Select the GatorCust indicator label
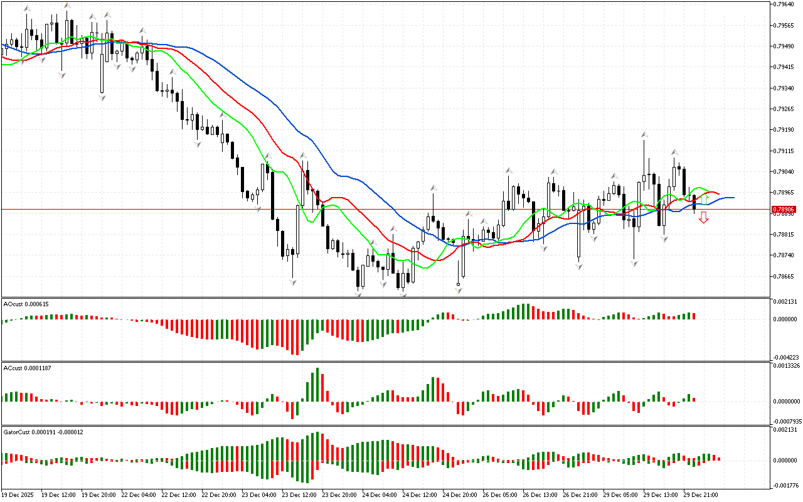The height and width of the screenshot is (502, 803). coord(43,432)
